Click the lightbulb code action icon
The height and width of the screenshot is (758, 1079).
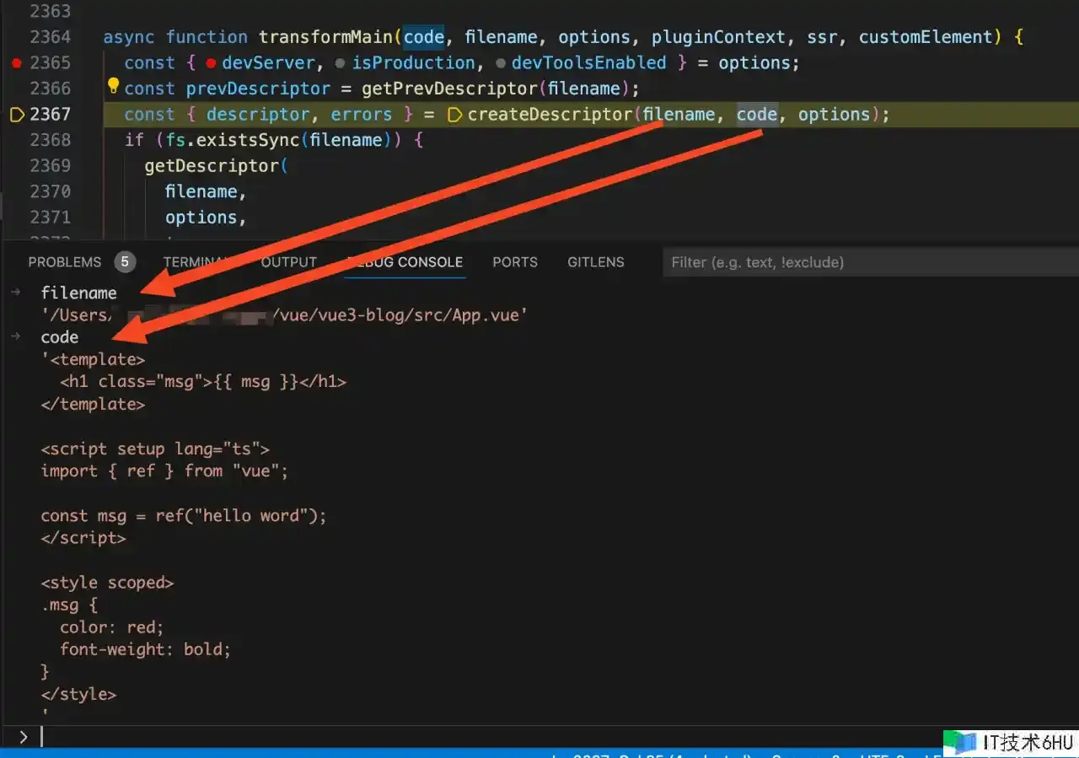tap(113, 85)
